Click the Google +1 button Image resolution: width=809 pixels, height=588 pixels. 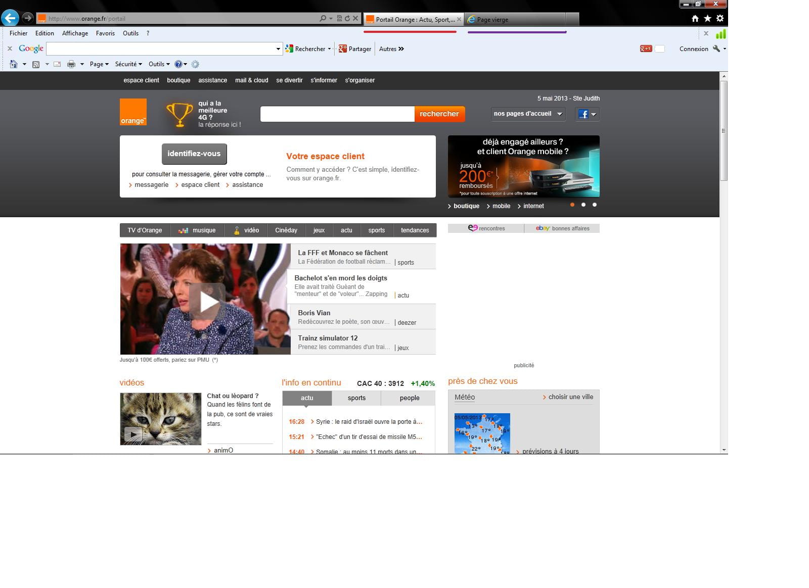(646, 49)
